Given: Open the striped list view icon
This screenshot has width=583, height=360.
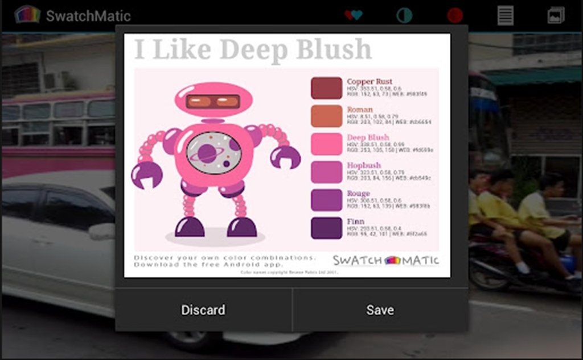Looking at the screenshot, I should tap(506, 15).
